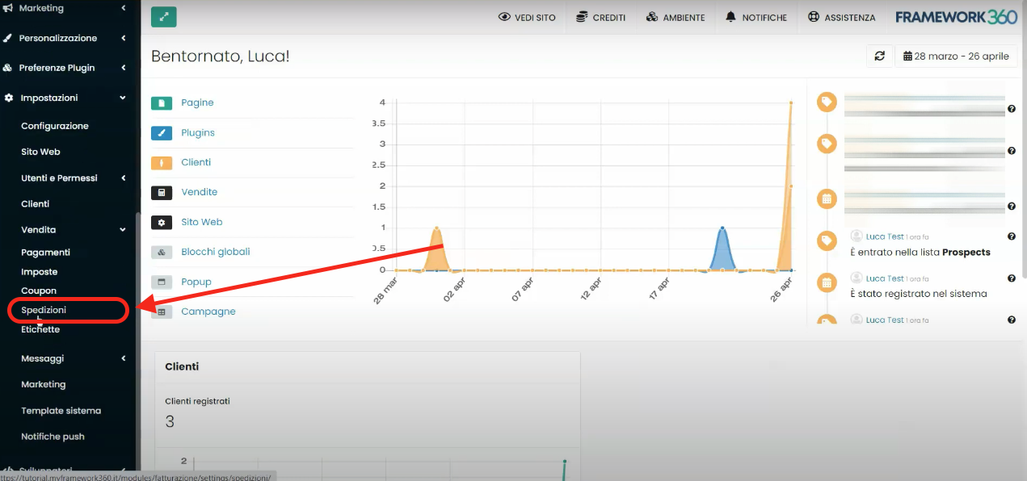1027x481 pixels.
Task: Open the 28 marzo - 26 aprile date picker
Action: (x=956, y=56)
